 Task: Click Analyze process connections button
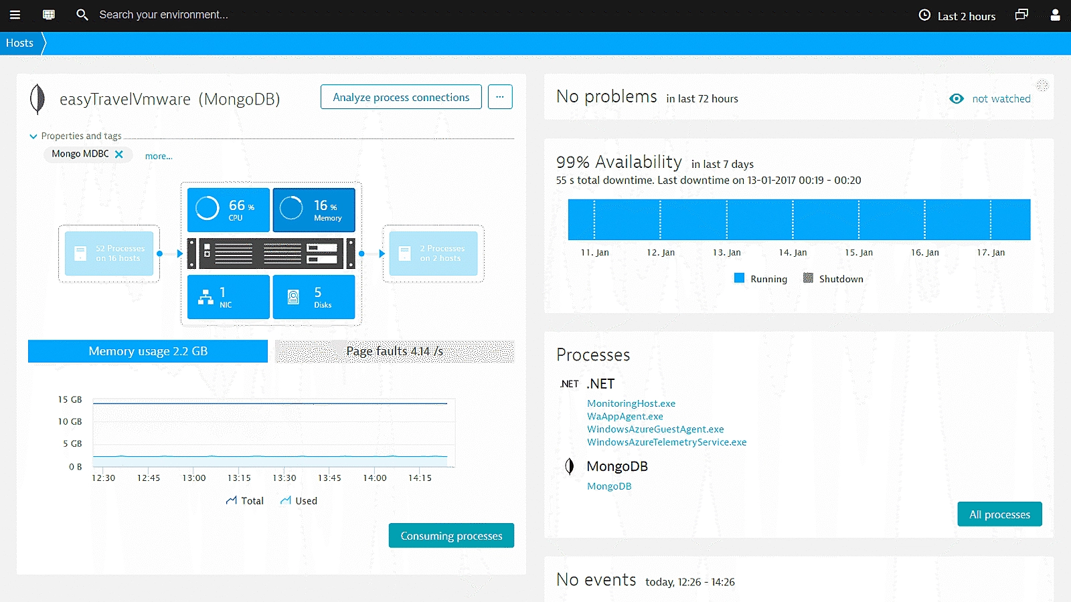click(401, 97)
